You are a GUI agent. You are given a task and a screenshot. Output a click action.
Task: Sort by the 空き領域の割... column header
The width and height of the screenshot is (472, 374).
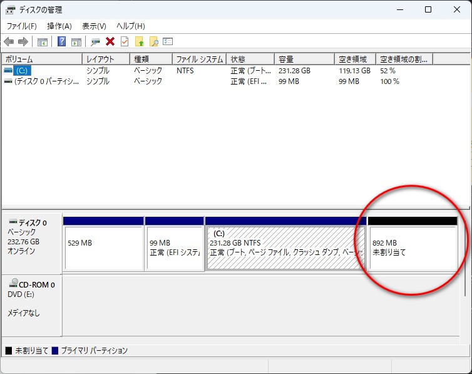click(404, 59)
